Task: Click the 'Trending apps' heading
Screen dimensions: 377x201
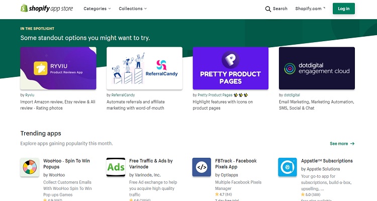Action: pyautogui.click(x=41, y=133)
